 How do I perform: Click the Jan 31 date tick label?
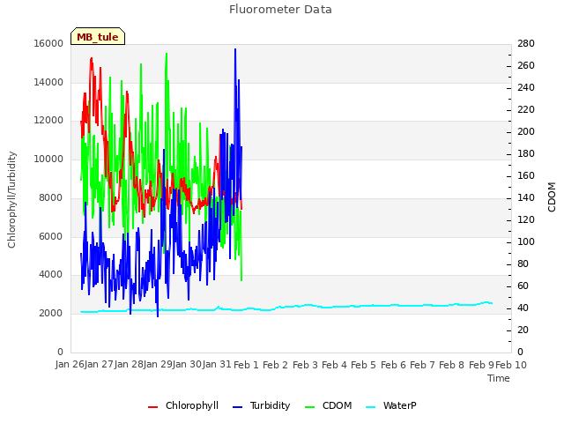(217, 365)
